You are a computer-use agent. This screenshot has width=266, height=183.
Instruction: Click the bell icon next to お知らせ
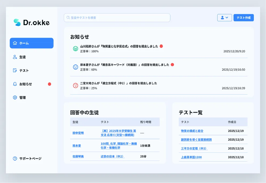coord(15,84)
